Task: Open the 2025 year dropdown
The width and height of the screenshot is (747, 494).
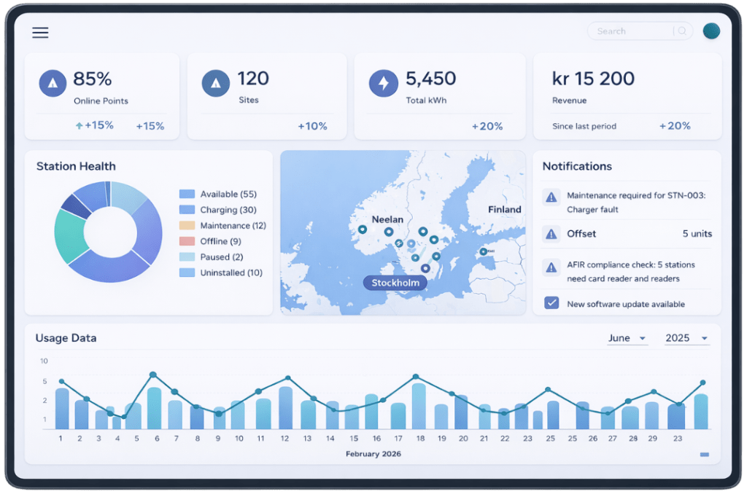Action: [x=686, y=339]
